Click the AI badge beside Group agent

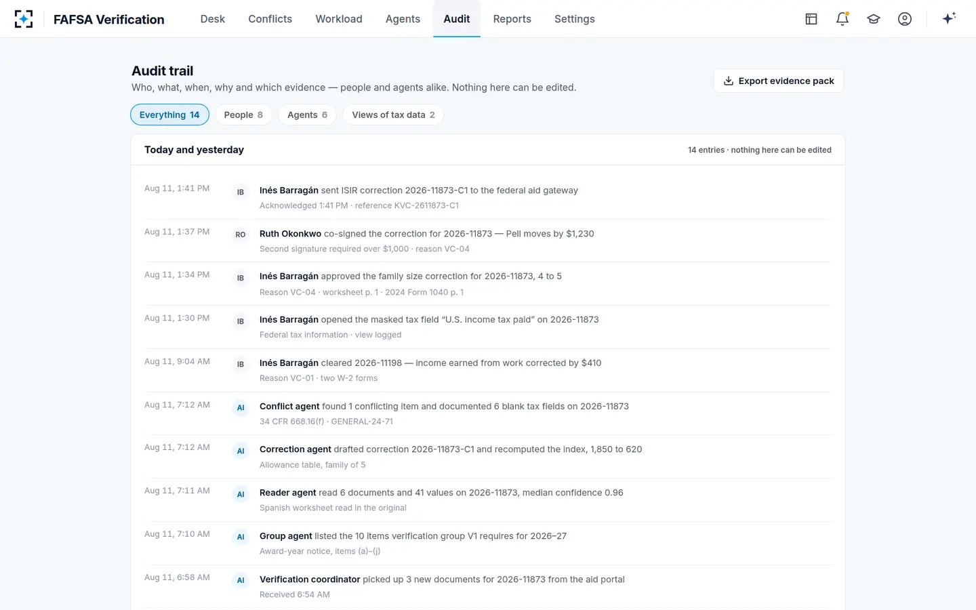pos(241,537)
